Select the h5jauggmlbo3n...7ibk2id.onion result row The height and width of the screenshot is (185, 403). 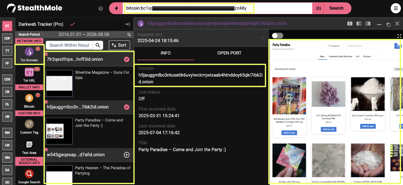tap(89, 107)
